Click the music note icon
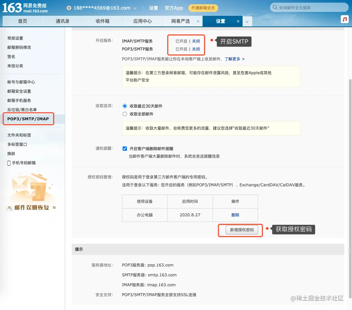 pyautogui.click(x=344, y=19)
